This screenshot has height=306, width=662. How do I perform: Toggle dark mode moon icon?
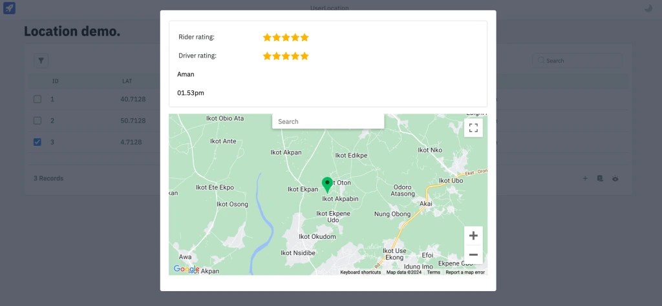[x=648, y=8]
